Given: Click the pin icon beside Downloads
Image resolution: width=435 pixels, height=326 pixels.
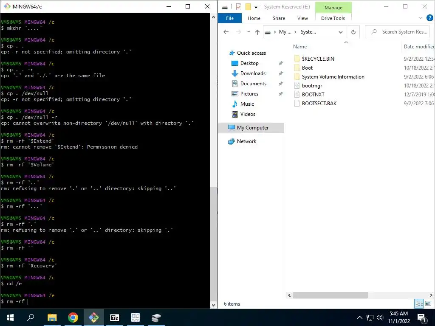Looking at the screenshot, I should (281, 73).
